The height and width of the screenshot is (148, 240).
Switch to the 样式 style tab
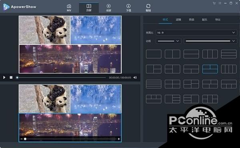[165, 20]
